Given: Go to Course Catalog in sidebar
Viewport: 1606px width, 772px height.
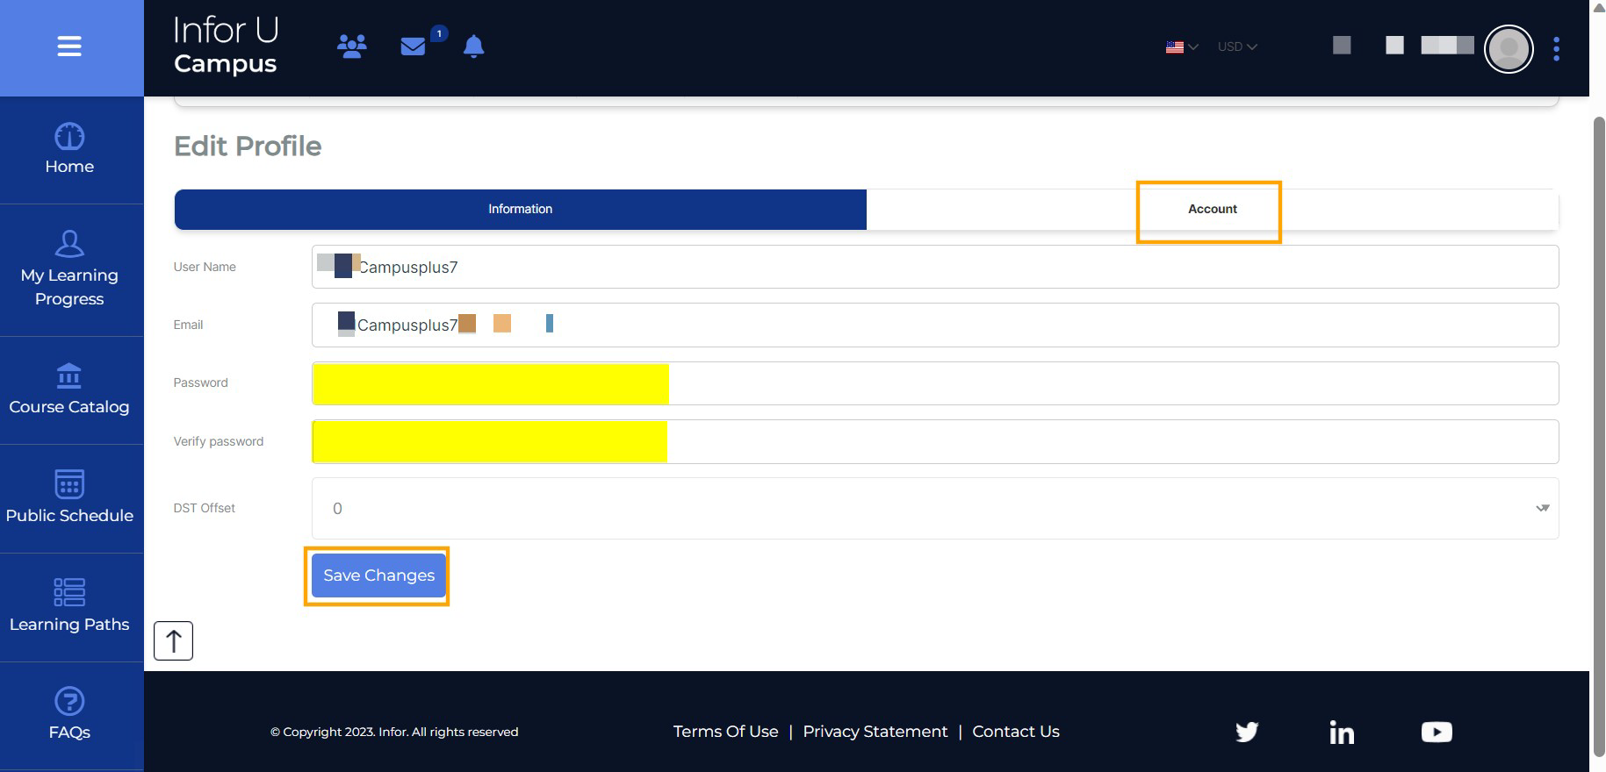Looking at the screenshot, I should point(69,390).
